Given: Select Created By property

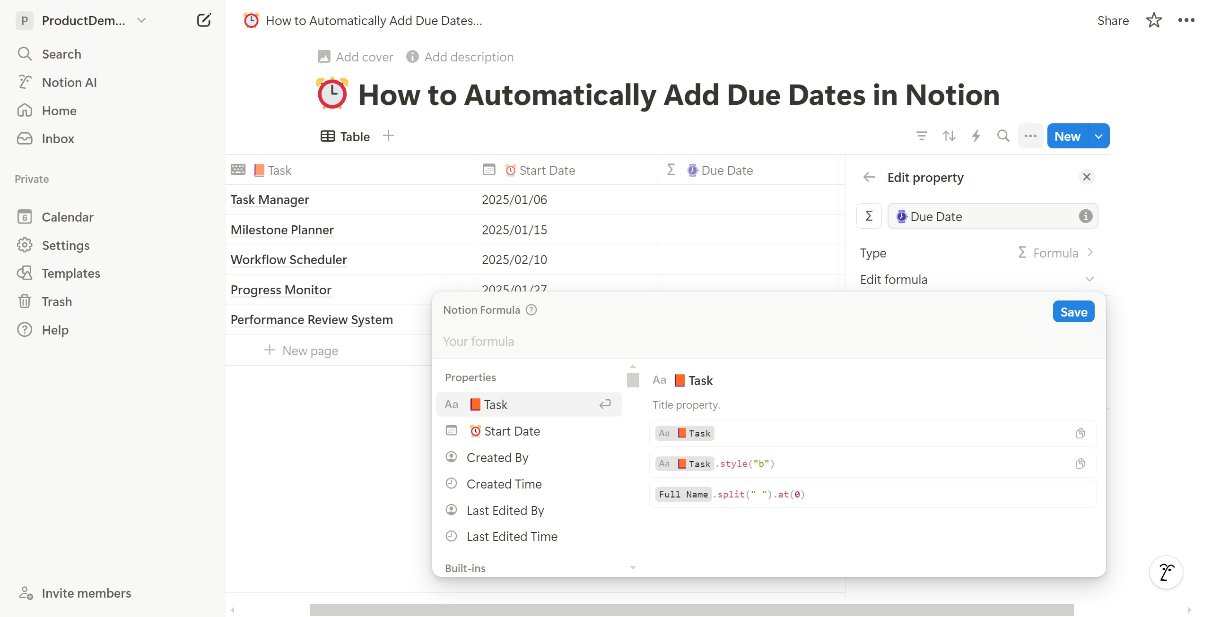Looking at the screenshot, I should pos(529,457).
